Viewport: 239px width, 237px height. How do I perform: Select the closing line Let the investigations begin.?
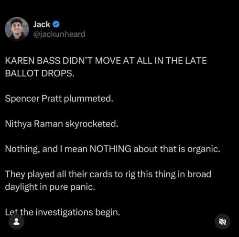click(63, 212)
